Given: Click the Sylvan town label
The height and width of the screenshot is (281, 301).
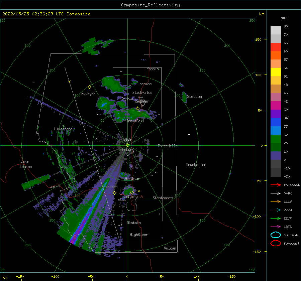Looking at the screenshot, I should (128, 98).
